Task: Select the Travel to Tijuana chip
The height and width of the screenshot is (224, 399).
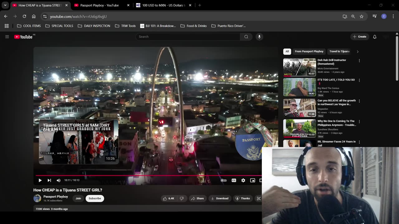Action: click(x=339, y=51)
